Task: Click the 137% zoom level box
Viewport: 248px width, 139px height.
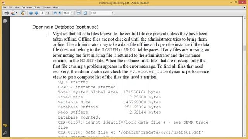Action: click(67, 13)
